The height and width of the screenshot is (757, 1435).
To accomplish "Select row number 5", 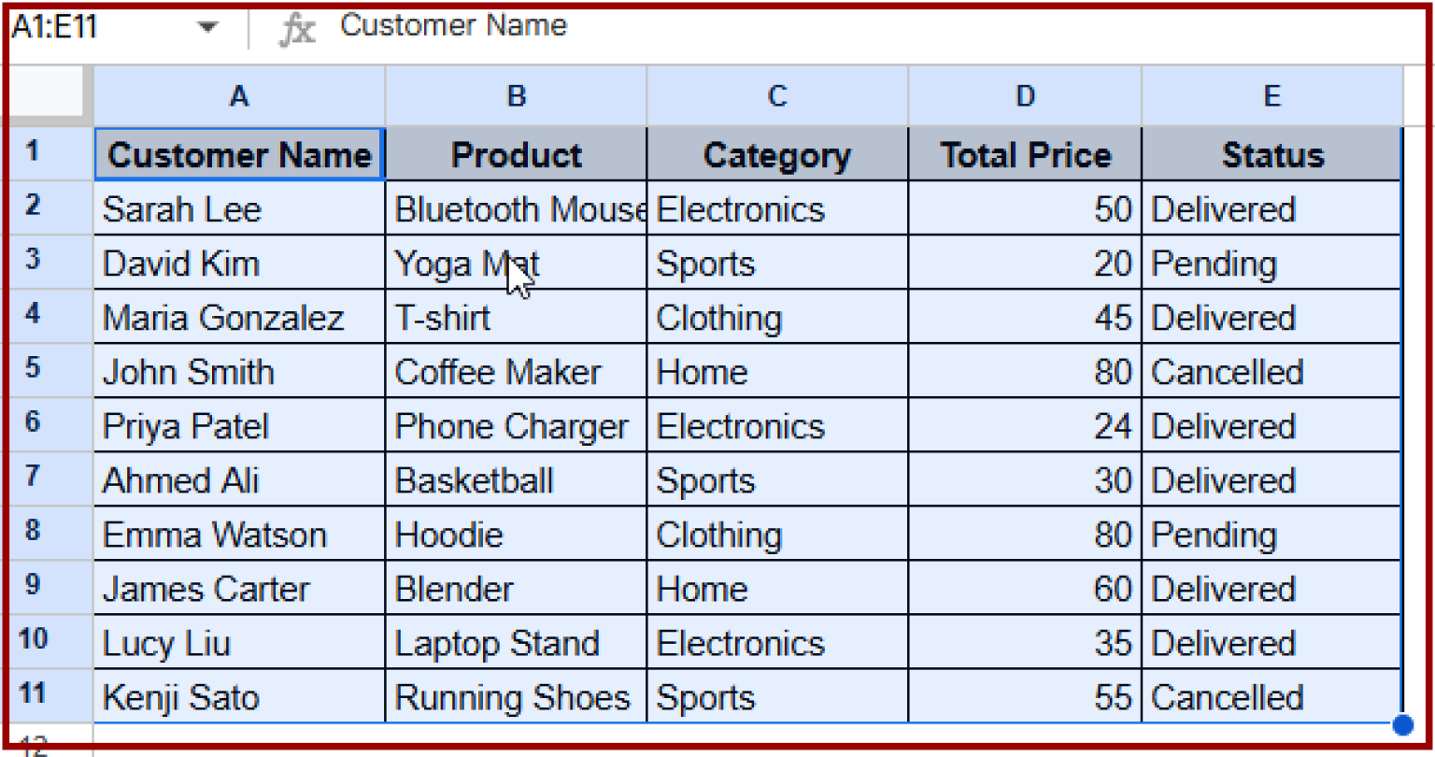I will (47, 371).
